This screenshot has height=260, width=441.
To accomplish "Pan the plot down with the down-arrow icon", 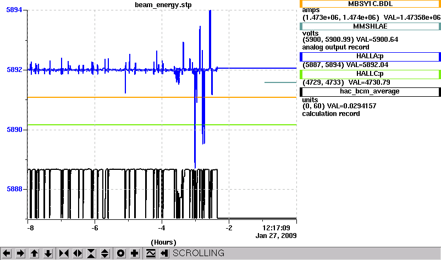I will 48,253.
